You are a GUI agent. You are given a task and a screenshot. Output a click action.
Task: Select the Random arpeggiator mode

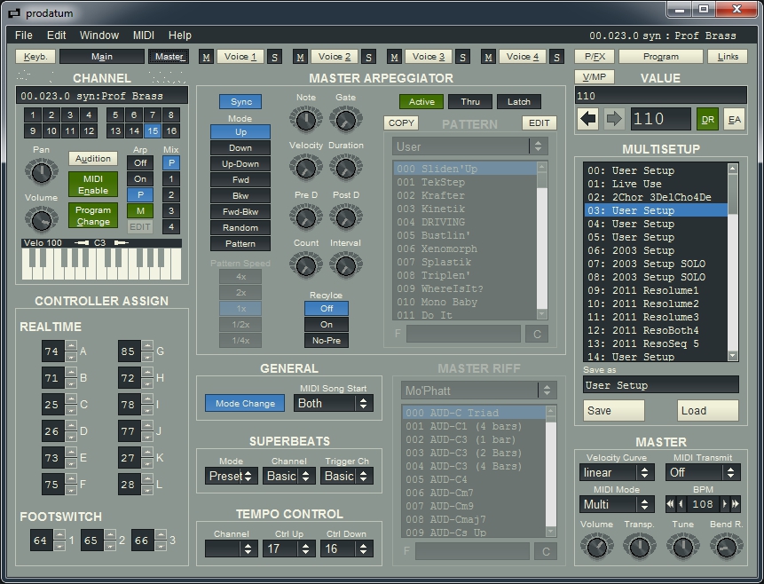(240, 227)
